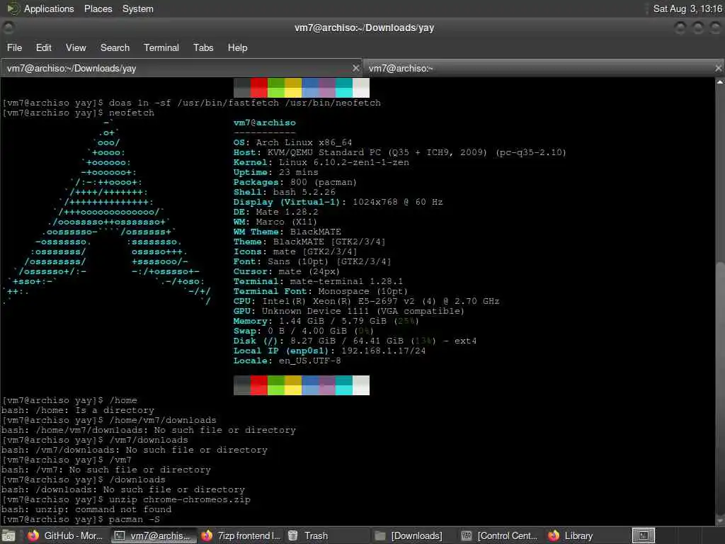Open the Terminal menu

161,47
